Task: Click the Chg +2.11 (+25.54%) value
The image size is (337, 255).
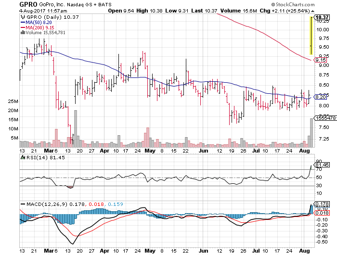Action: coord(285,11)
